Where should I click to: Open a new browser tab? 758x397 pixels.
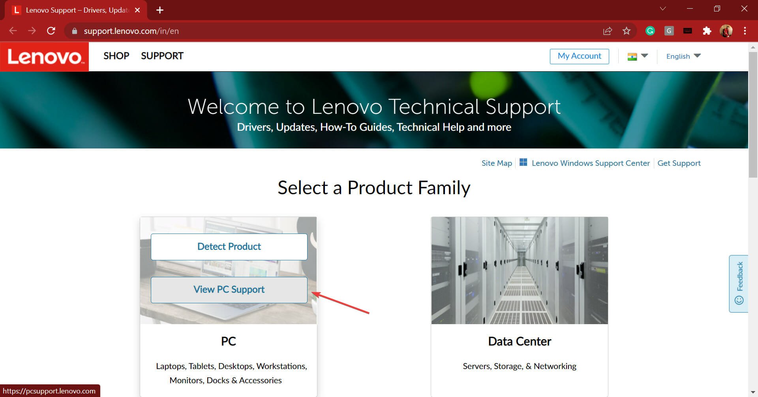tap(160, 10)
